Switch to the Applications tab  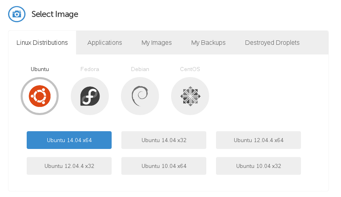[105, 42]
